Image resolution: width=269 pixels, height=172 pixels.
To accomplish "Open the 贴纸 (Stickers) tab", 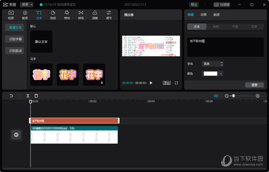I will pyautogui.click(x=53, y=15).
